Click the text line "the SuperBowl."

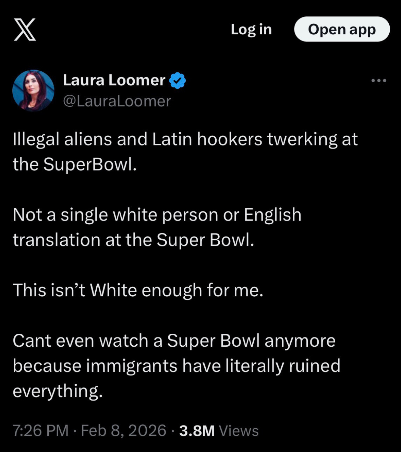click(x=75, y=164)
